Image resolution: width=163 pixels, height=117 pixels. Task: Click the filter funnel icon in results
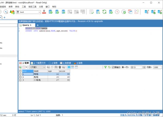point(105,67)
